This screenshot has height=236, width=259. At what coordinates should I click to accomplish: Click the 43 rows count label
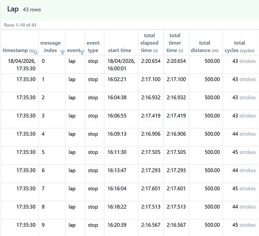[32, 10]
